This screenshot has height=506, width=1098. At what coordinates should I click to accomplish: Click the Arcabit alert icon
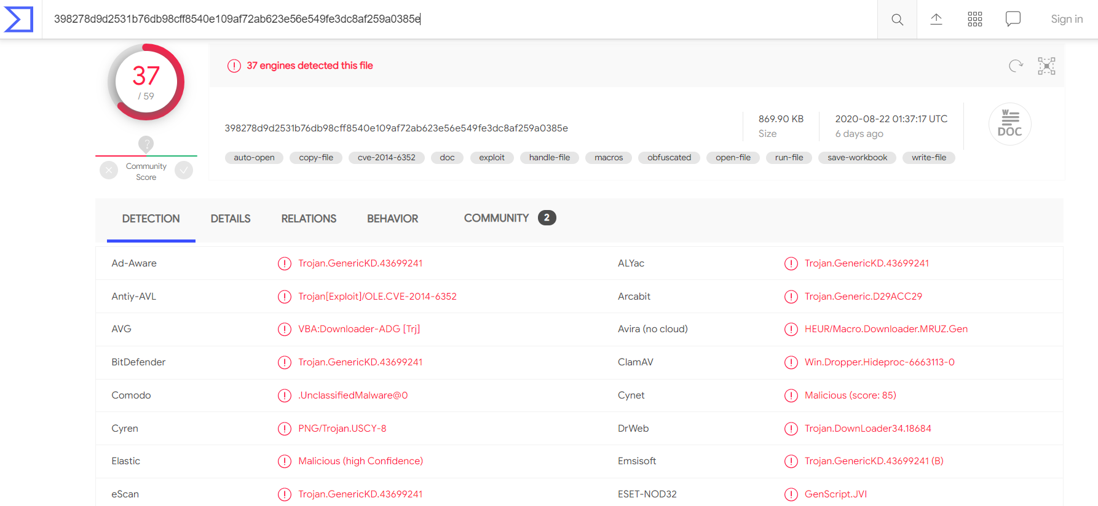(x=791, y=297)
